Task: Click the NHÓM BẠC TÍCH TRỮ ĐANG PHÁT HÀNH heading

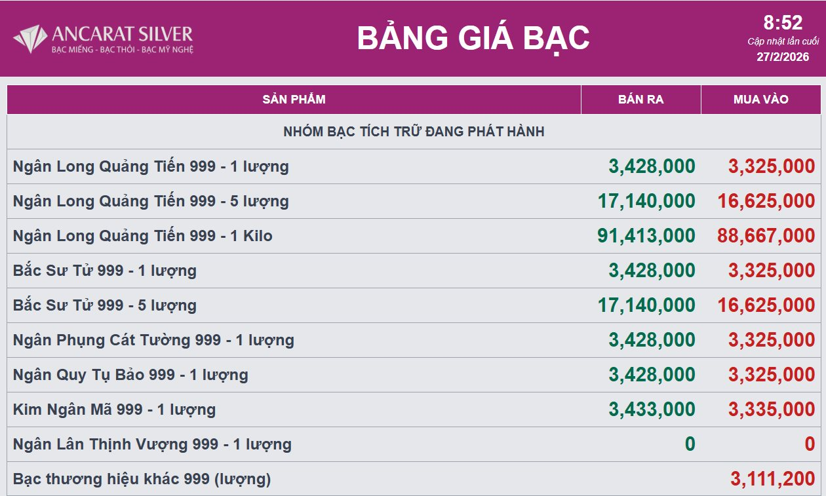Action: click(x=414, y=132)
